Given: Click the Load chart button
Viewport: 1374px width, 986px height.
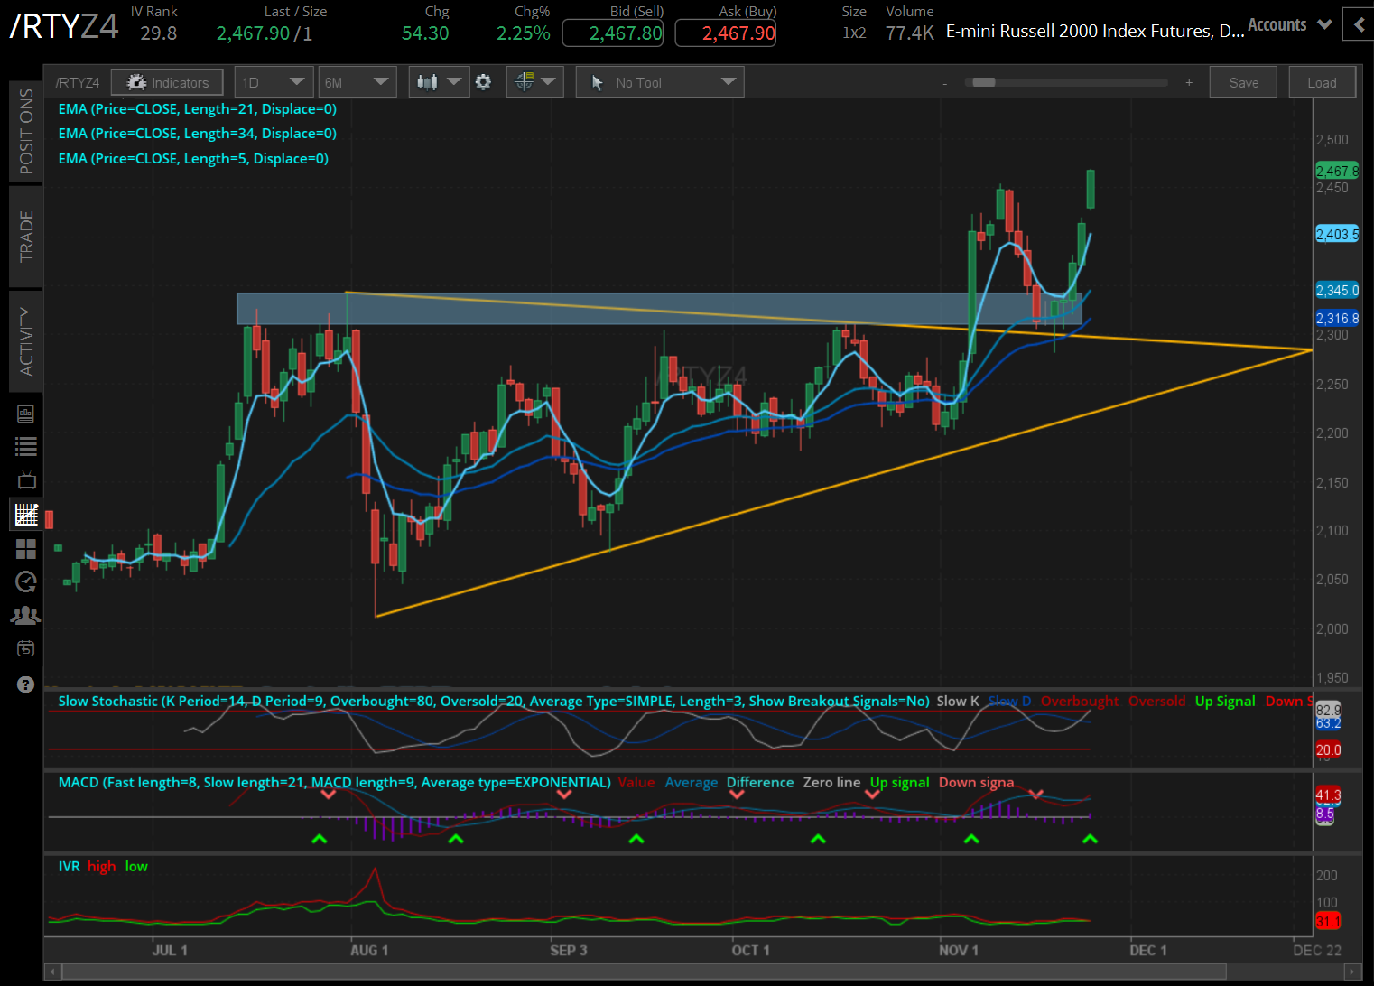Looking at the screenshot, I should [x=1322, y=82].
